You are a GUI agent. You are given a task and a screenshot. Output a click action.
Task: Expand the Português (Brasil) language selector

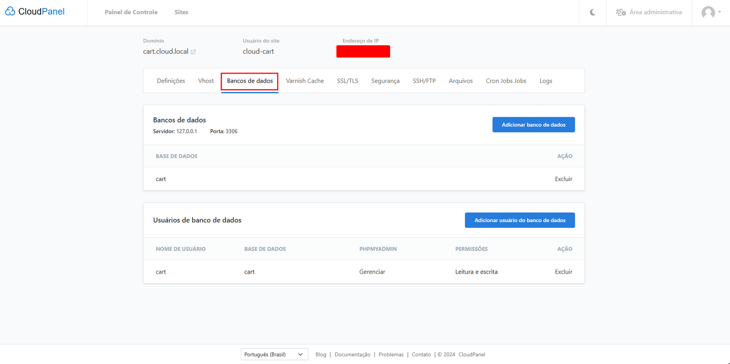point(274,354)
